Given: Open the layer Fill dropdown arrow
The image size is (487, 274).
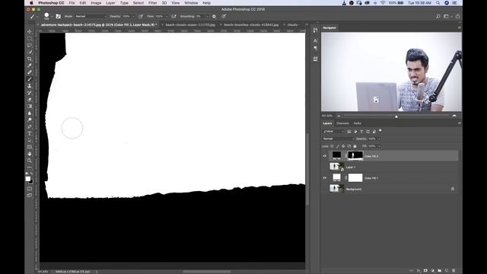Looking at the screenshot, I should click(379, 146).
